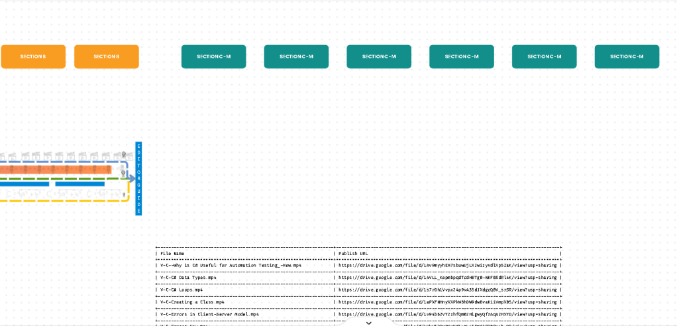Open the sixth teal SECTION C-M button
Viewport: 677px width, 326px height.
click(x=627, y=56)
